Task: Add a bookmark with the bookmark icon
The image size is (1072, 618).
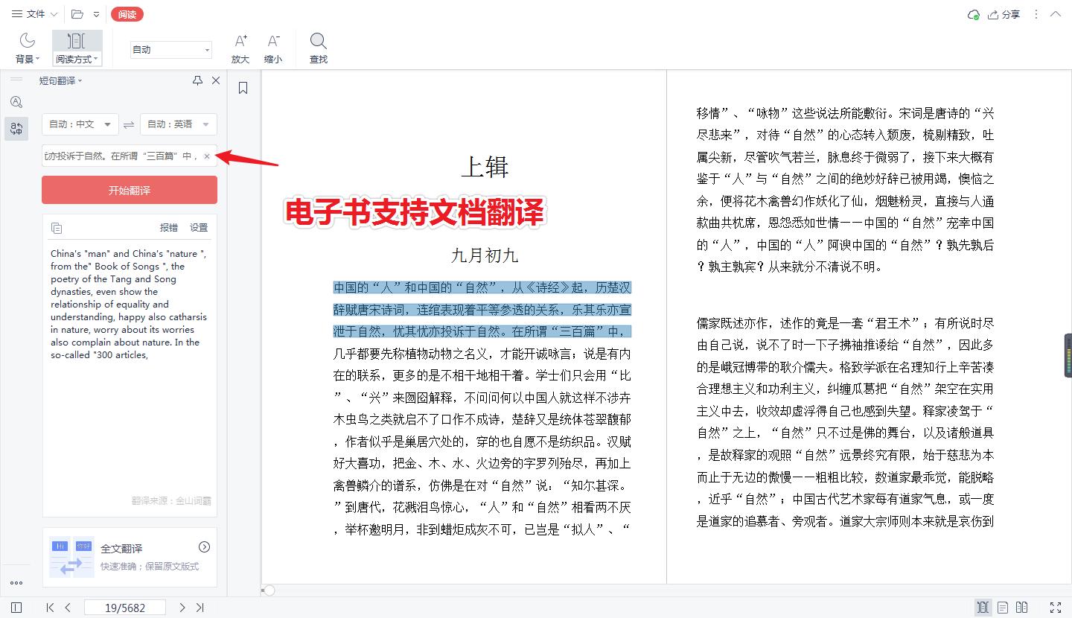Action: (242, 87)
